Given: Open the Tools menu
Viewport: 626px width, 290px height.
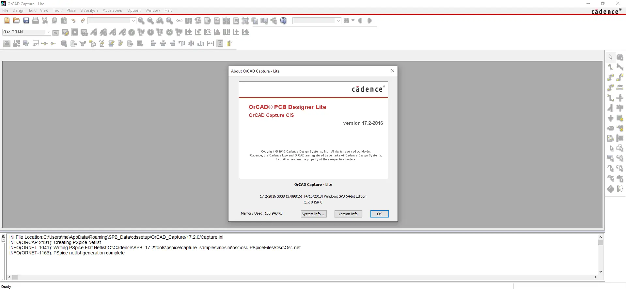Looking at the screenshot, I should [57, 10].
